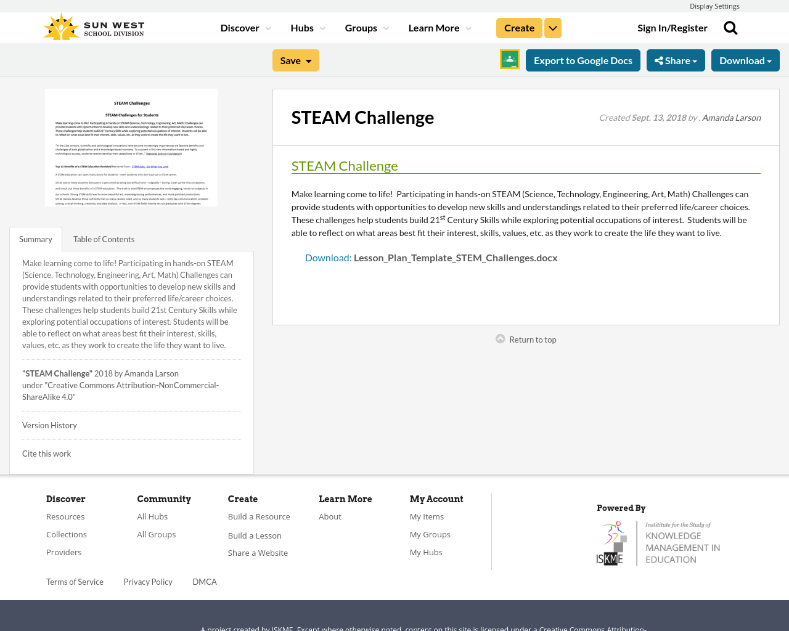Click the Sun West School Division logo
789x631 pixels.
pos(92,26)
